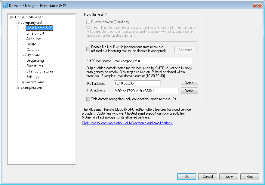
Task: Go to Webmail settings in tree
Action: pyautogui.click(x=33, y=55)
